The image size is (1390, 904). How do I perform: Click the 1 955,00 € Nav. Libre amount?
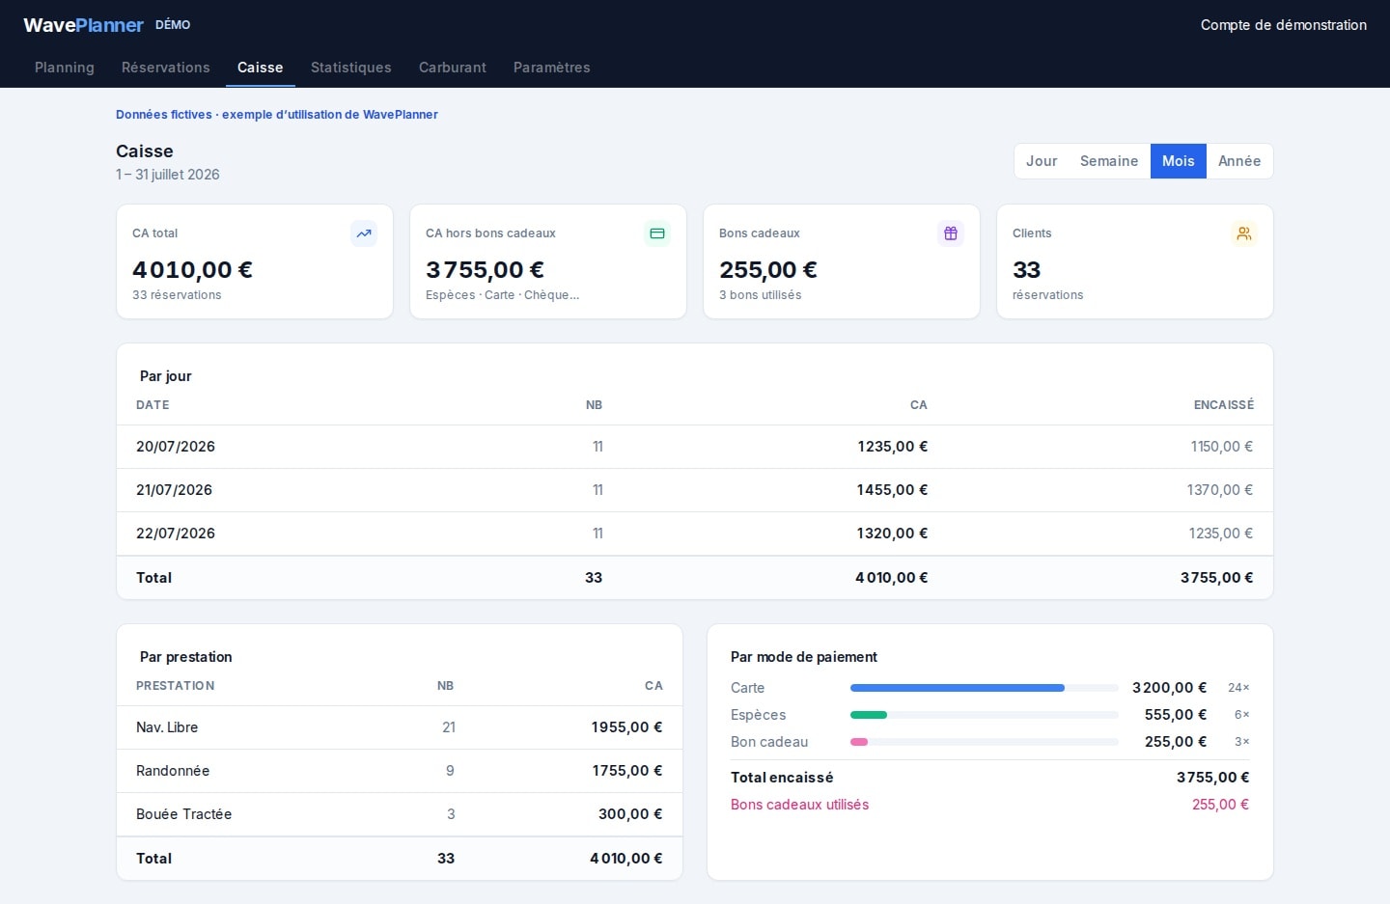click(x=627, y=727)
